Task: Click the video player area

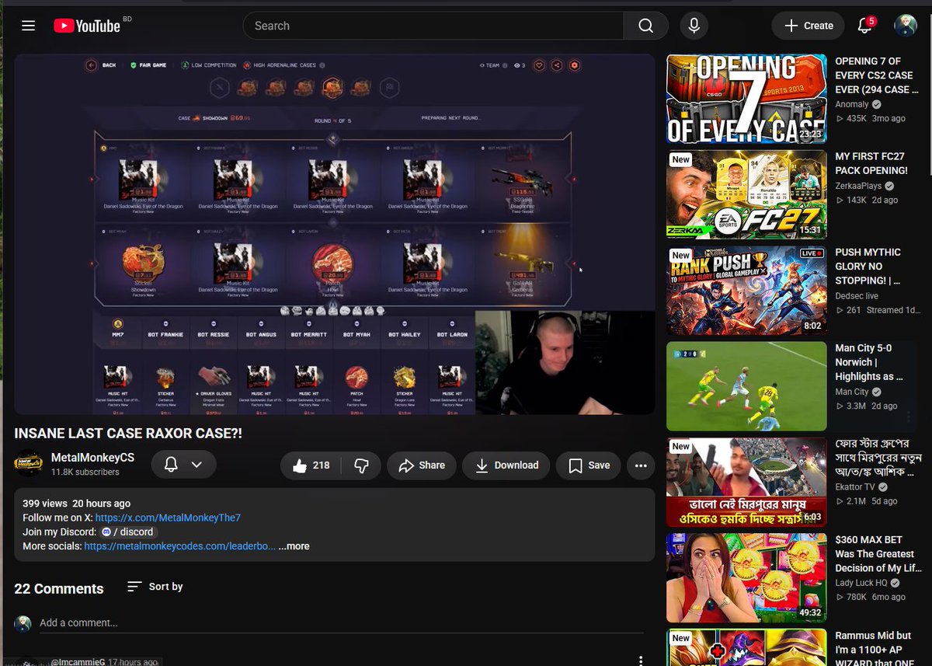Action: (x=335, y=234)
